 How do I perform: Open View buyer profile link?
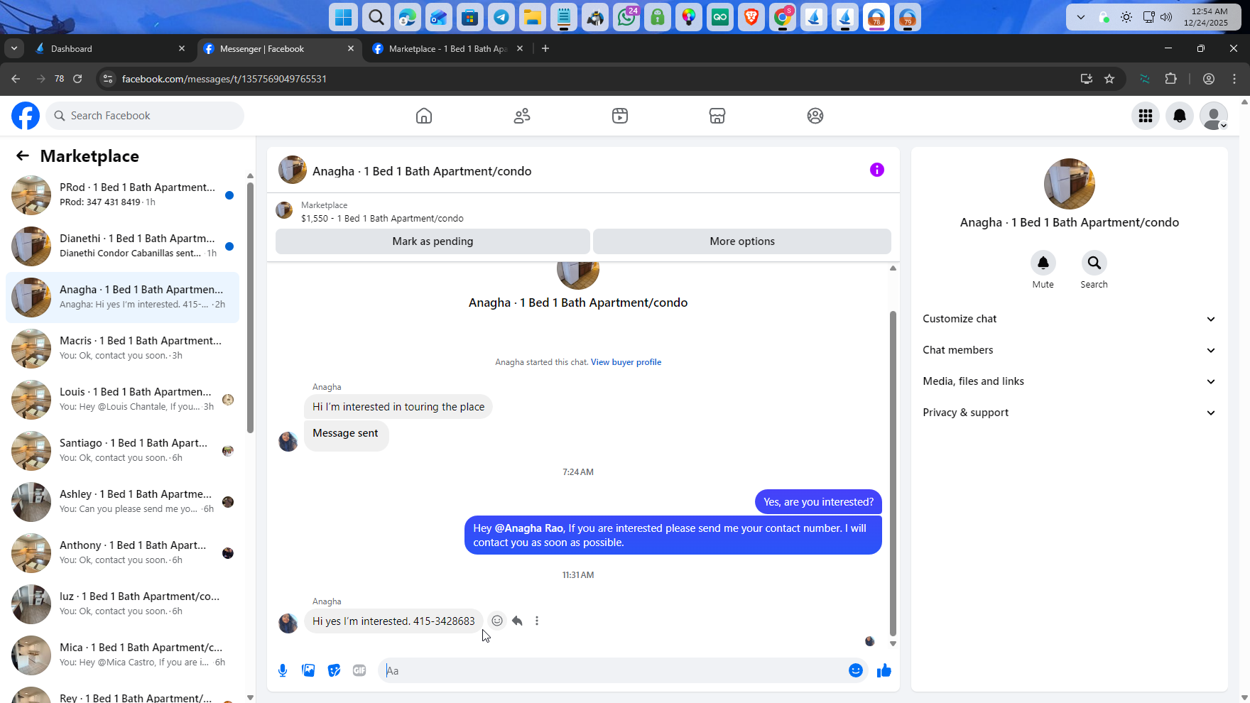click(626, 362)
